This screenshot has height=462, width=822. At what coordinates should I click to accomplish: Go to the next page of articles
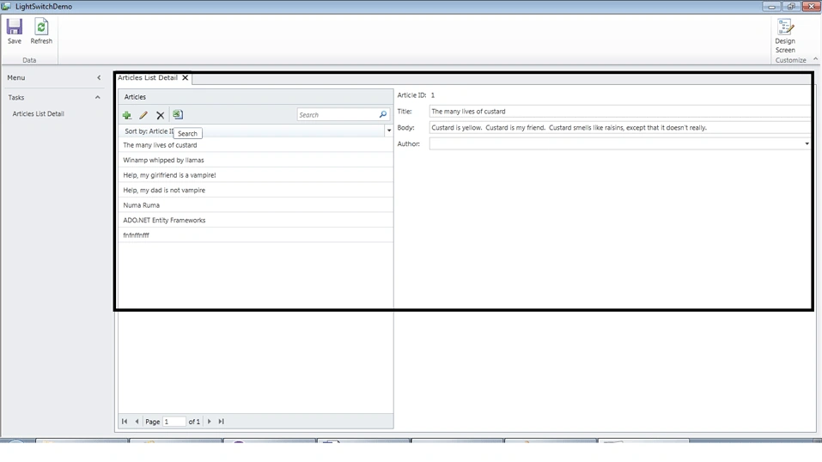[x=210, y=421]
